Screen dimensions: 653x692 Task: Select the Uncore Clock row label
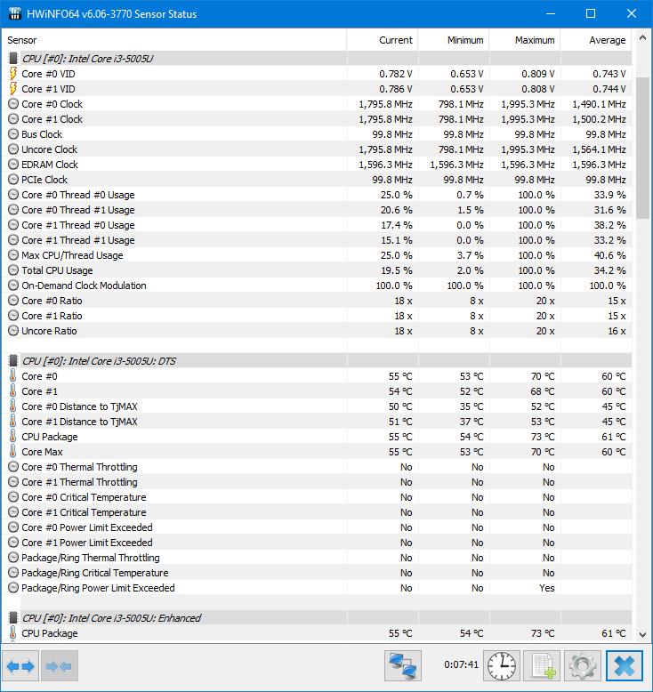[50, 149]
